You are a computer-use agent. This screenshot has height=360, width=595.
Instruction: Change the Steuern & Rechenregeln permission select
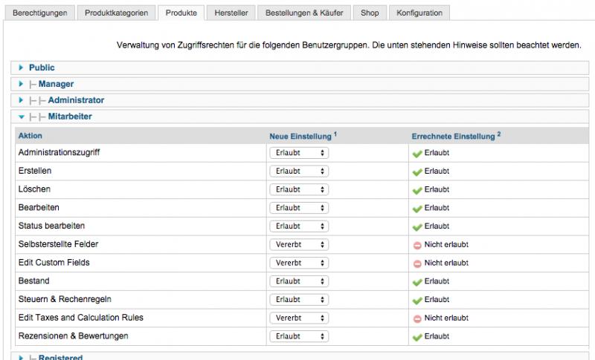[299, 300]
